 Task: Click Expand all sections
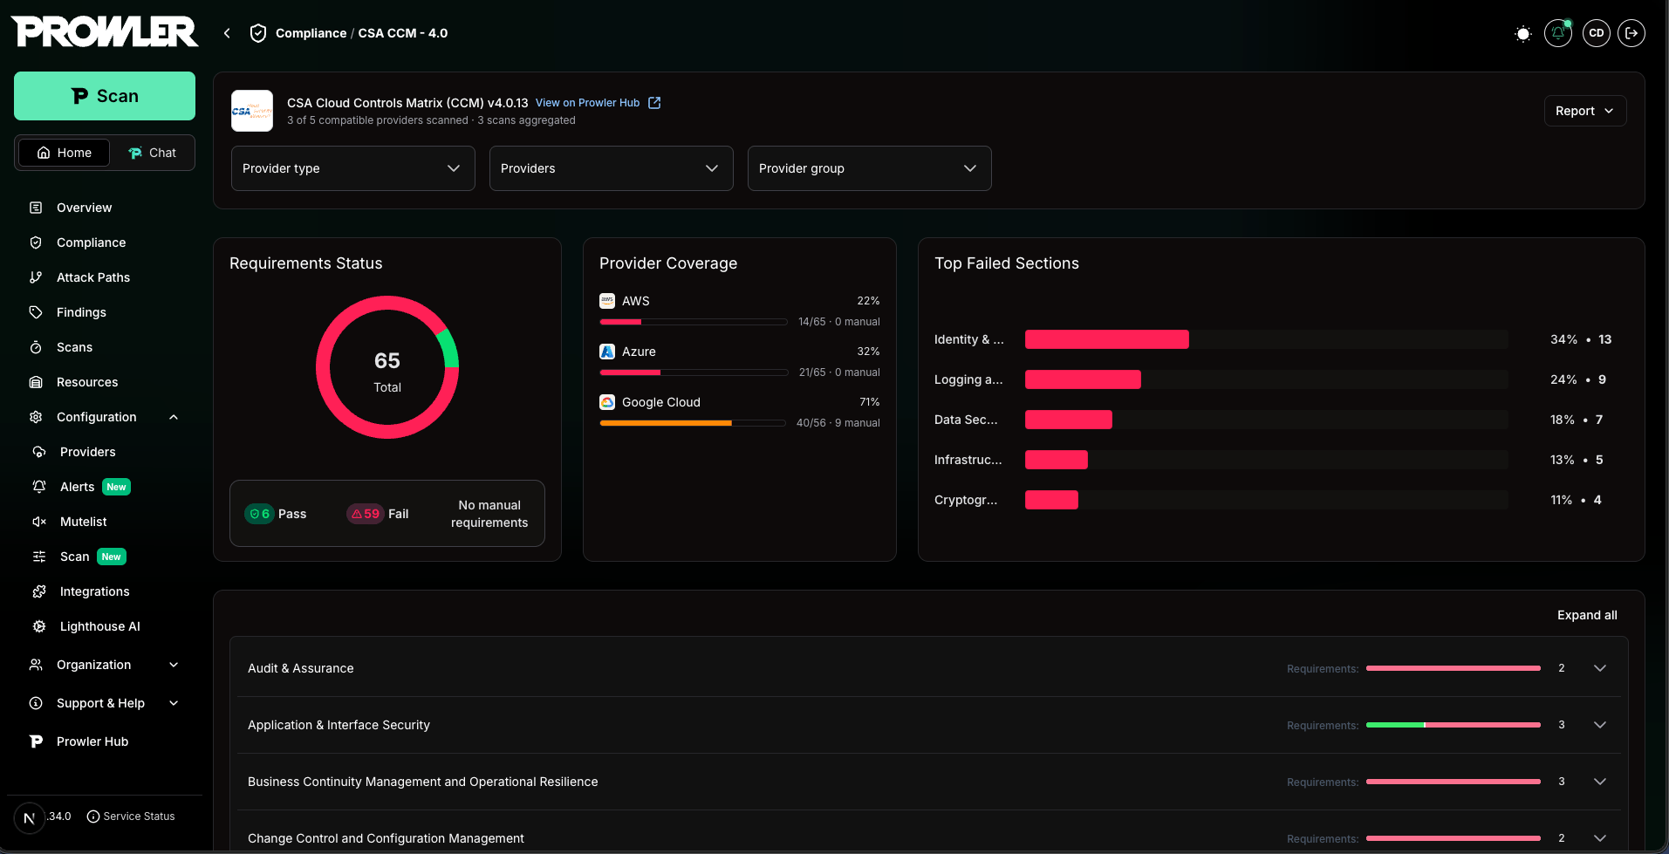[x=1587, y=615]
